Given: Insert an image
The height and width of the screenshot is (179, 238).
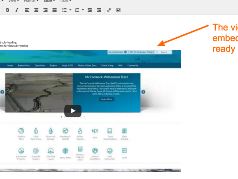Looking at the screenshot, I should 118,10.
